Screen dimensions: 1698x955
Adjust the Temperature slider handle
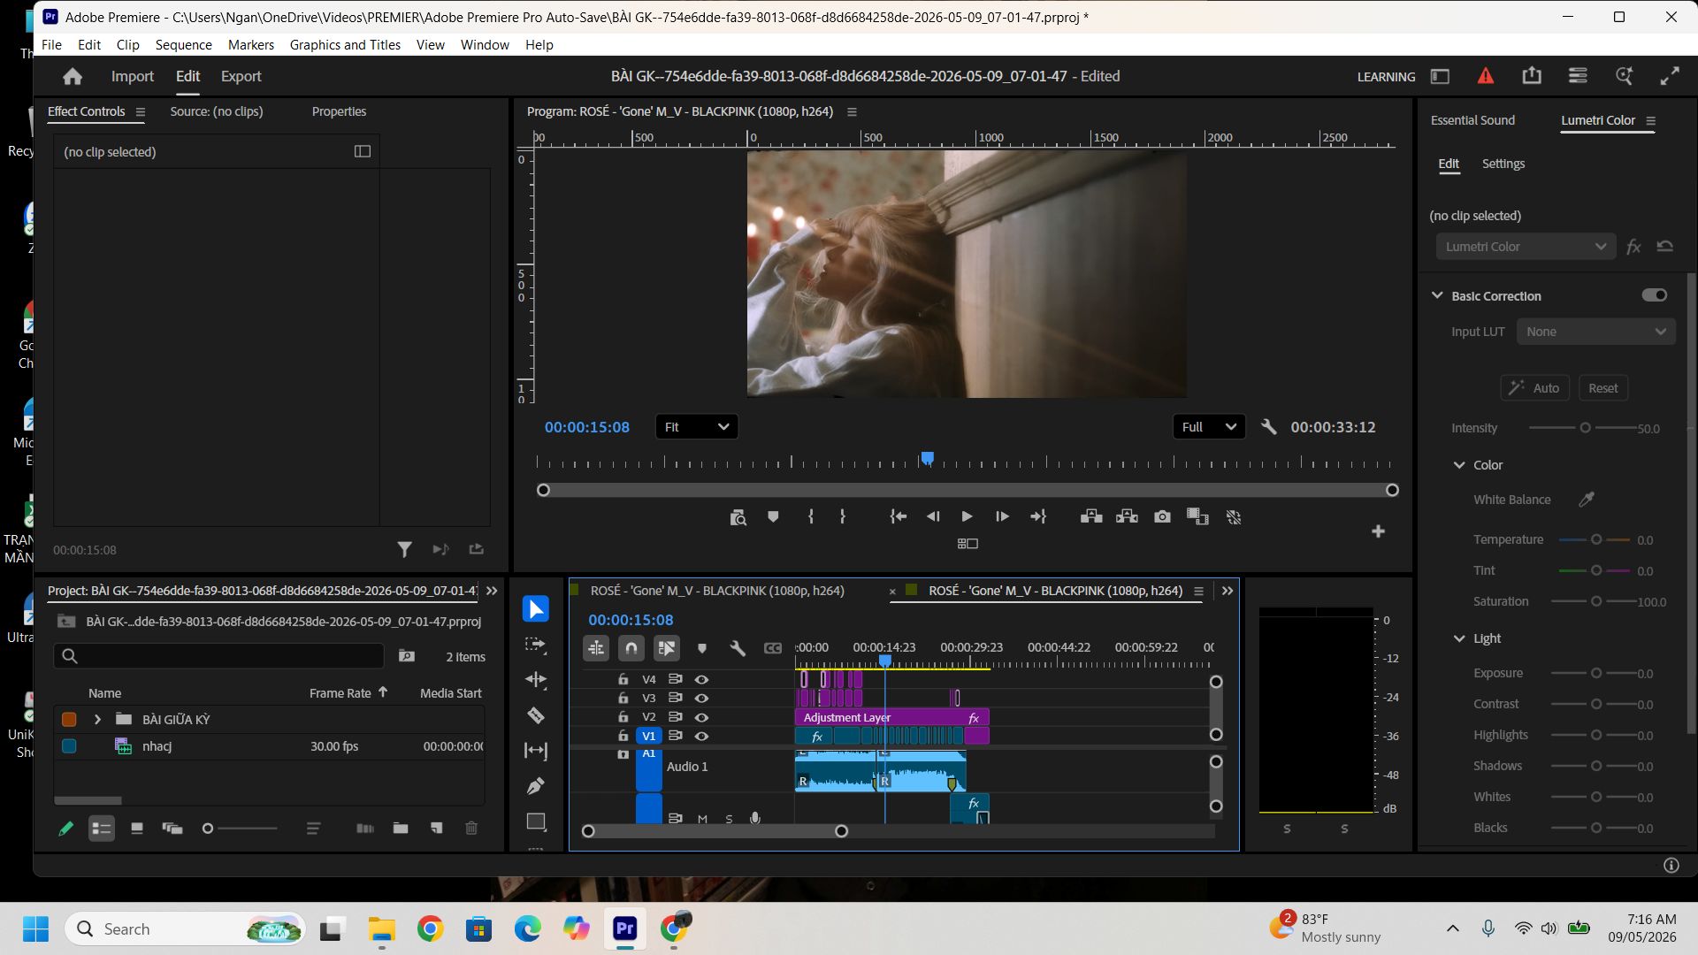1596,539
